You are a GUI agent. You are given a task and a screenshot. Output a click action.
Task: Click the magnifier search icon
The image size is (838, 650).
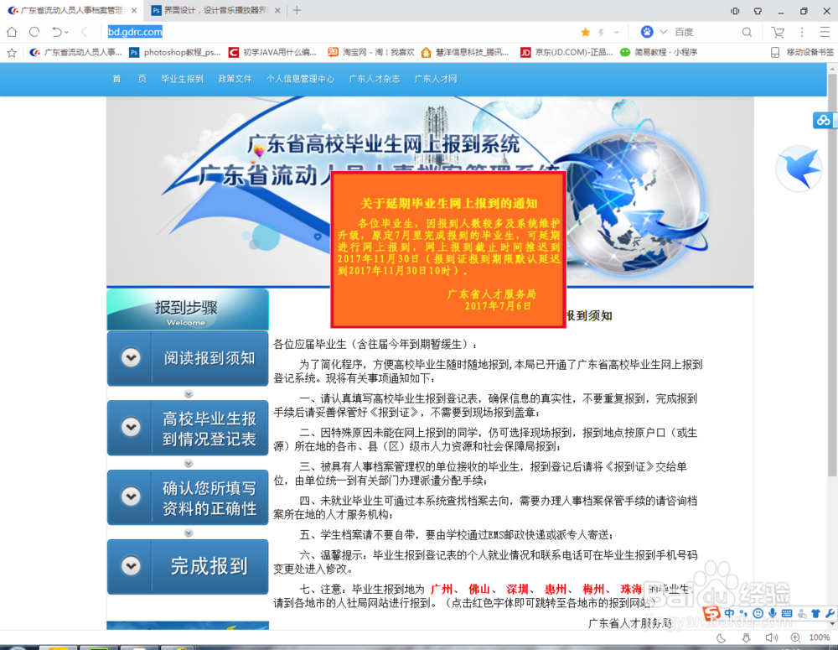747,32
